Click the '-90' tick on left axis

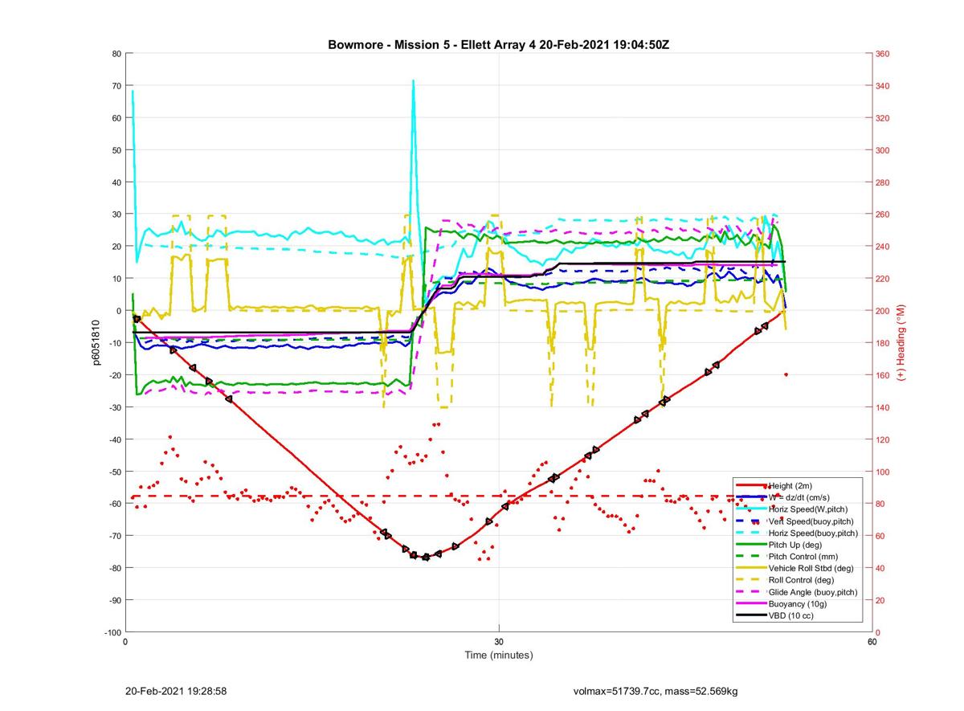tap(114, 600)
